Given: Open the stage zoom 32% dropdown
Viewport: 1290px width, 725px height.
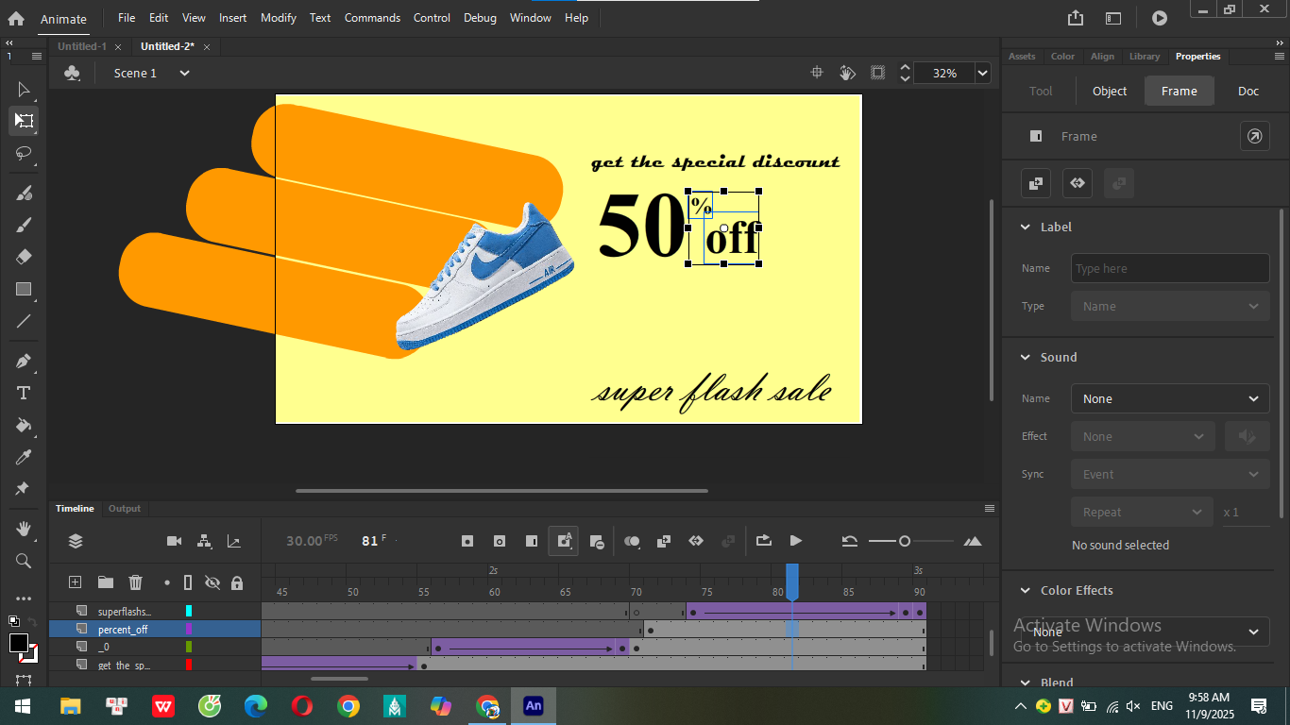Looking at the screenshot, I should pyautogui.click(x=983, y=73).
